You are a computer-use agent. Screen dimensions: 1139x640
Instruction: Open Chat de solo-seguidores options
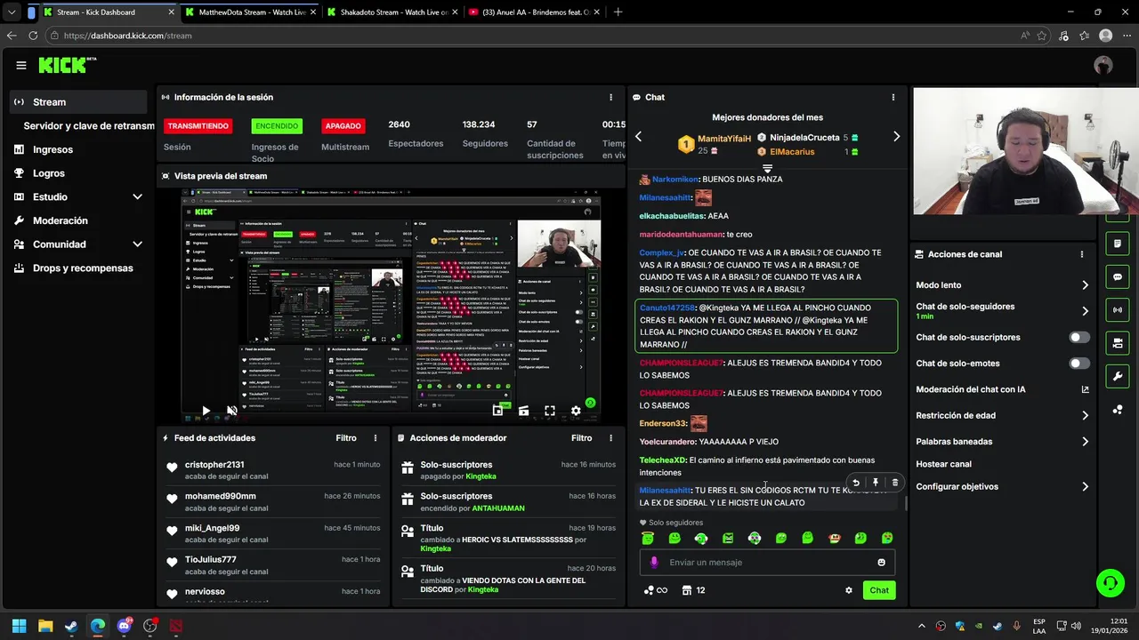tap(1002, 311)
